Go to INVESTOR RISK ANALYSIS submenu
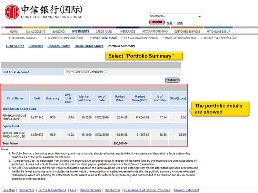258x193 pixels. [x=180, y=38]
